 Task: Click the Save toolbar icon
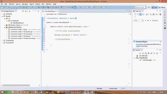(x=11, y=7)
